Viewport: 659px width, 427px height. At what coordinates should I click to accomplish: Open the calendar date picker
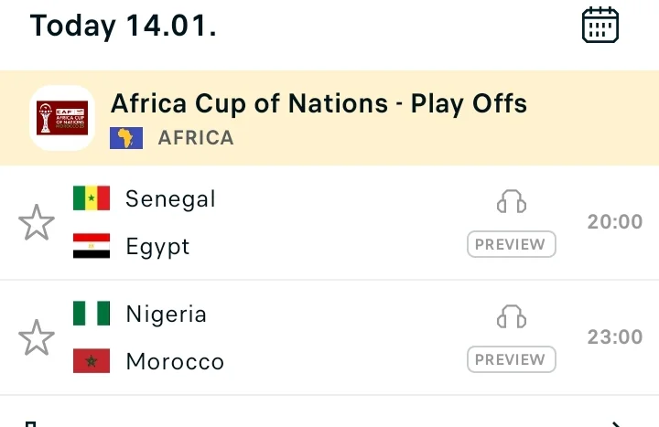coord(600,25)
